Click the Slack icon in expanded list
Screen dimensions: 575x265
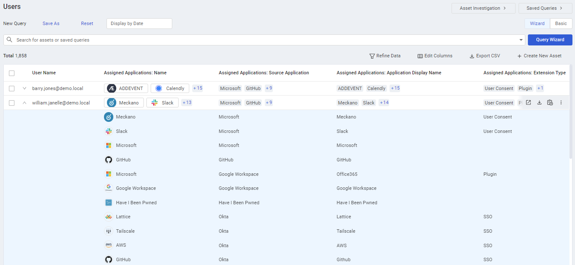pyautogui.click(x=109, y=131)
